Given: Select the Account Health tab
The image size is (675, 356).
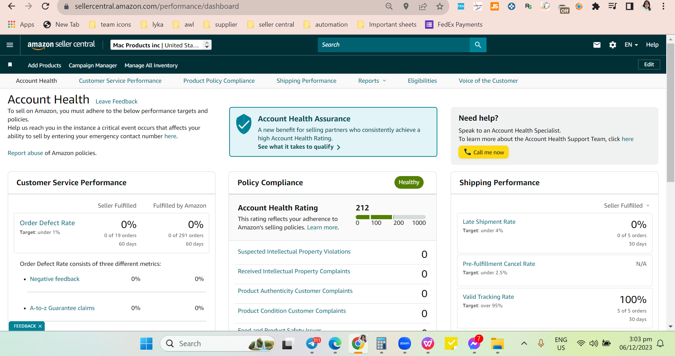Looking at the screenshot, I should click(x=37, y=81).
